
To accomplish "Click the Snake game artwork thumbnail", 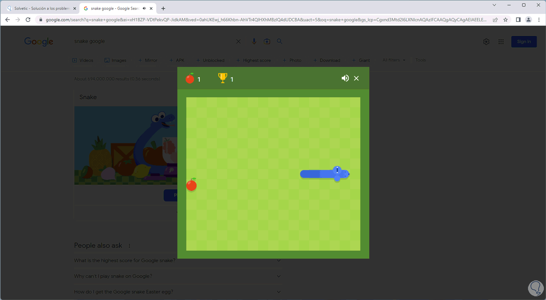I will 126,145.
